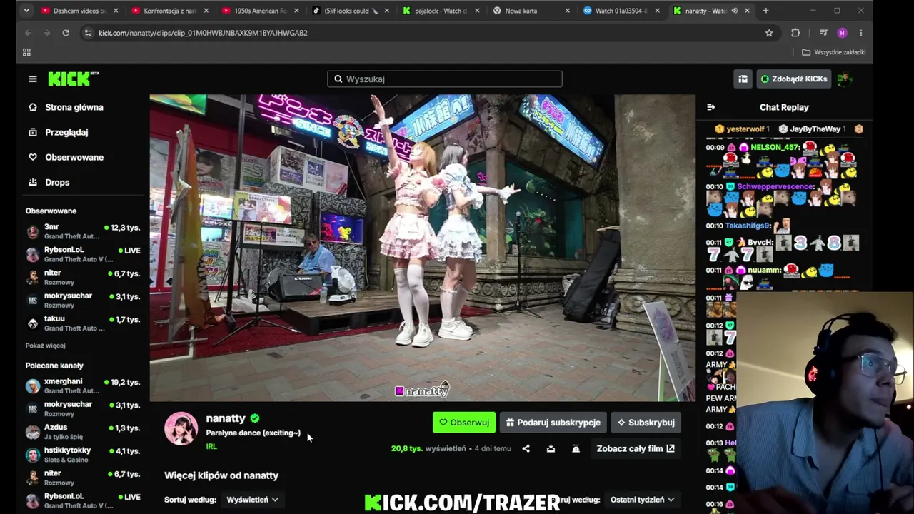Click the layout icon beside Zdobądź KICKs
This screenshot has height=514, width=914.
click(x=743, y=79)
